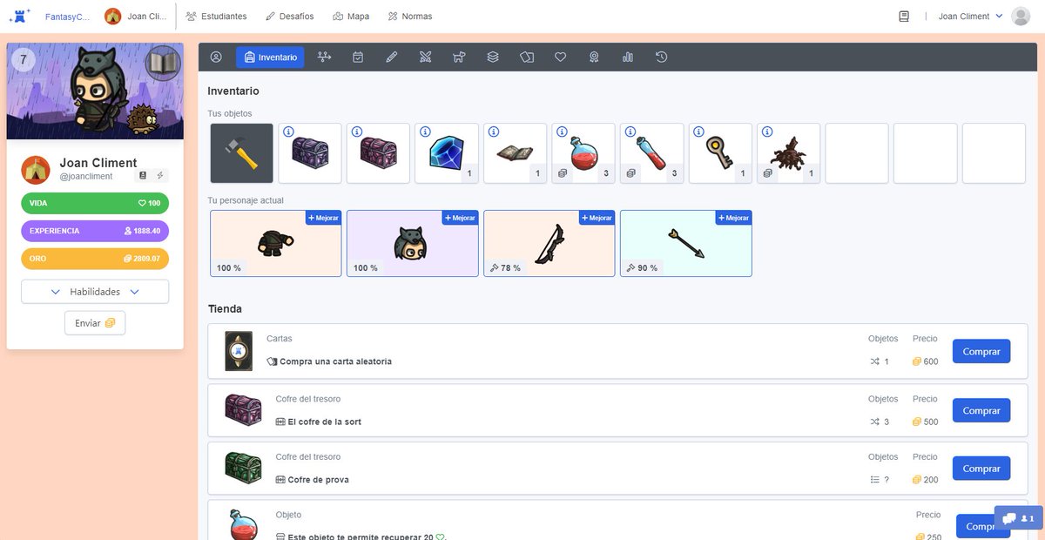Open Mapa in top navigation
1045x540 pixels.
[350, 17]
